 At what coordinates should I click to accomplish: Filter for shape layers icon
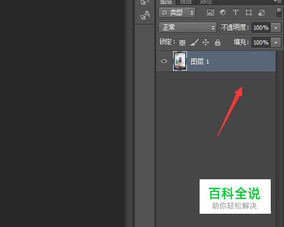point(248,13)
